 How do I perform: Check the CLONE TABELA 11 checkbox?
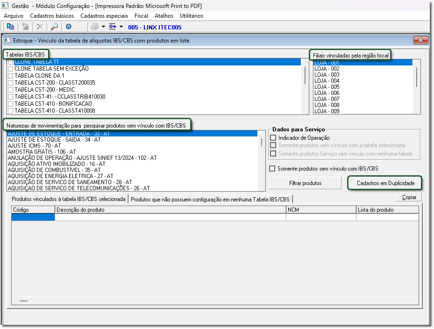click(11, 62)
